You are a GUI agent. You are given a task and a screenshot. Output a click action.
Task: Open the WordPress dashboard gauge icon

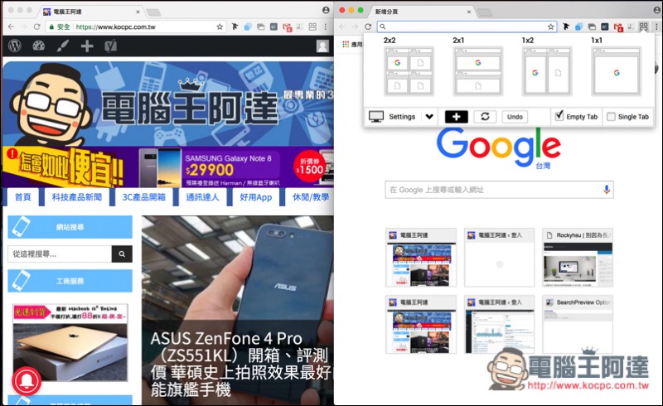tap(38, 46)
